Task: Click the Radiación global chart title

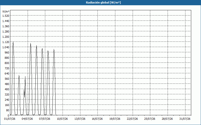Action: pos(103,2)
